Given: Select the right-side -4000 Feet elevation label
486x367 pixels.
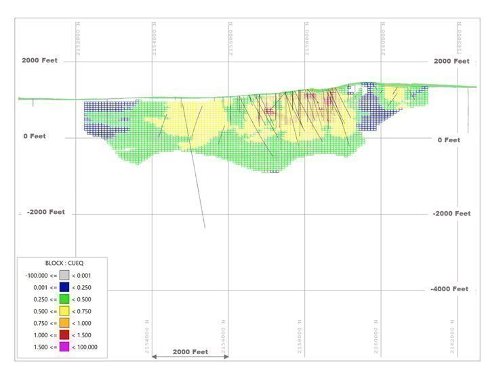Looking at the screenshot, I should (x=449, y=289).
